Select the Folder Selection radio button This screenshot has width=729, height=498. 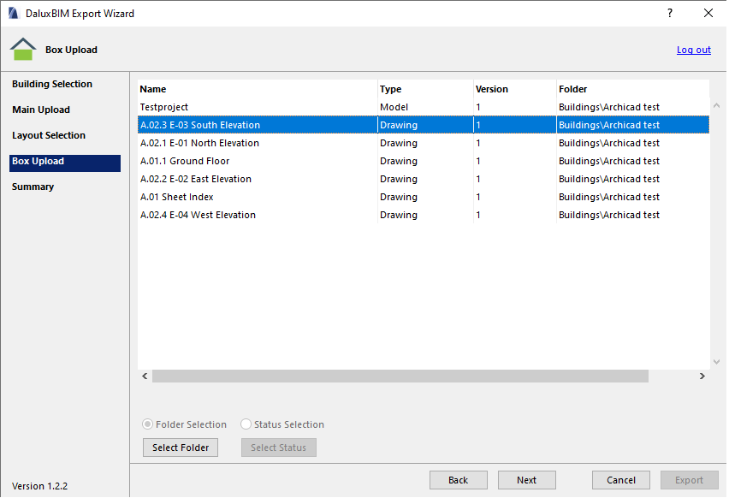pyautogui.click(x=148, y=424)
